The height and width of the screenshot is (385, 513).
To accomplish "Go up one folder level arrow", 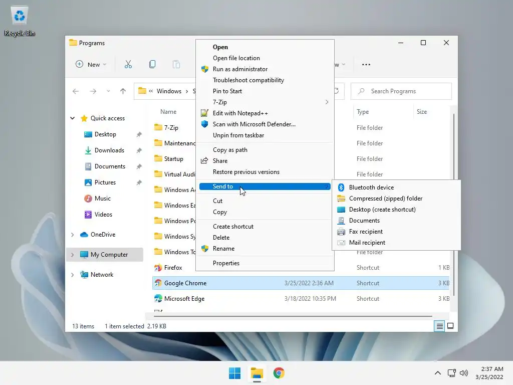I will tap(123, 91).
